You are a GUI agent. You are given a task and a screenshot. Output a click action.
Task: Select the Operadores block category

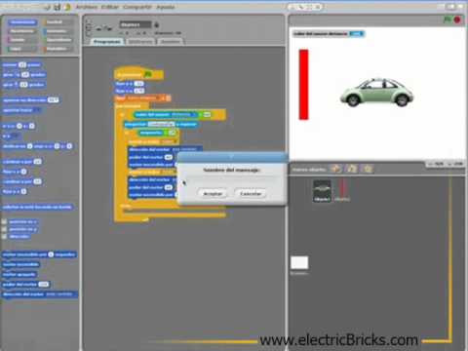(x=58, y=40)
